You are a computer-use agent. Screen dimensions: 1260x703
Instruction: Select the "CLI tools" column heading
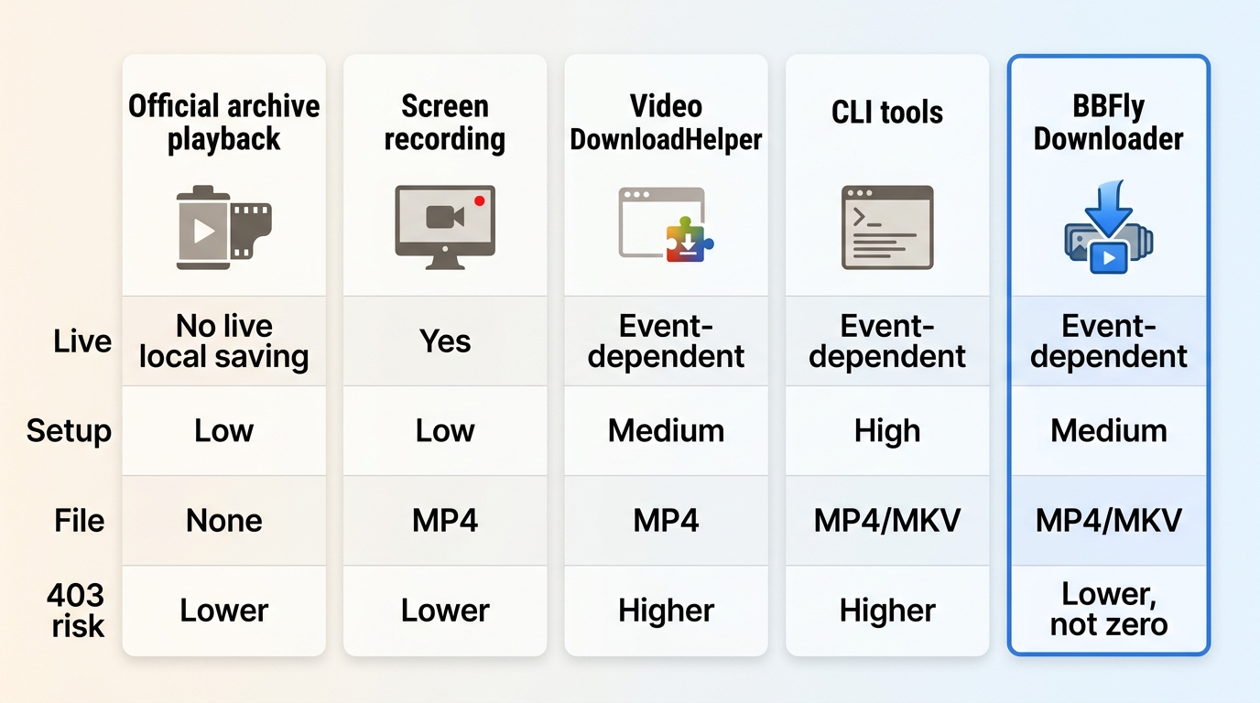click(x=887, y=113)
